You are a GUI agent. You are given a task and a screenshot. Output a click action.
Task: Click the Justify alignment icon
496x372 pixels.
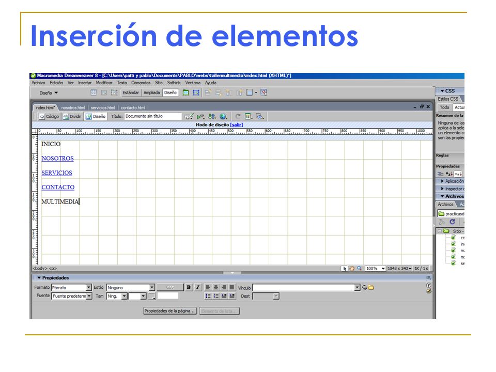coord(232,287)
